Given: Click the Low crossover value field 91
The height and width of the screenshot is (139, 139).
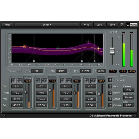Looking at the screenshot, I should tap(37, 71).
